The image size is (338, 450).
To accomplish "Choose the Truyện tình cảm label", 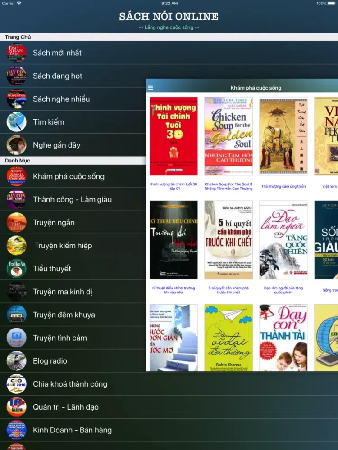I will (60, 338).
